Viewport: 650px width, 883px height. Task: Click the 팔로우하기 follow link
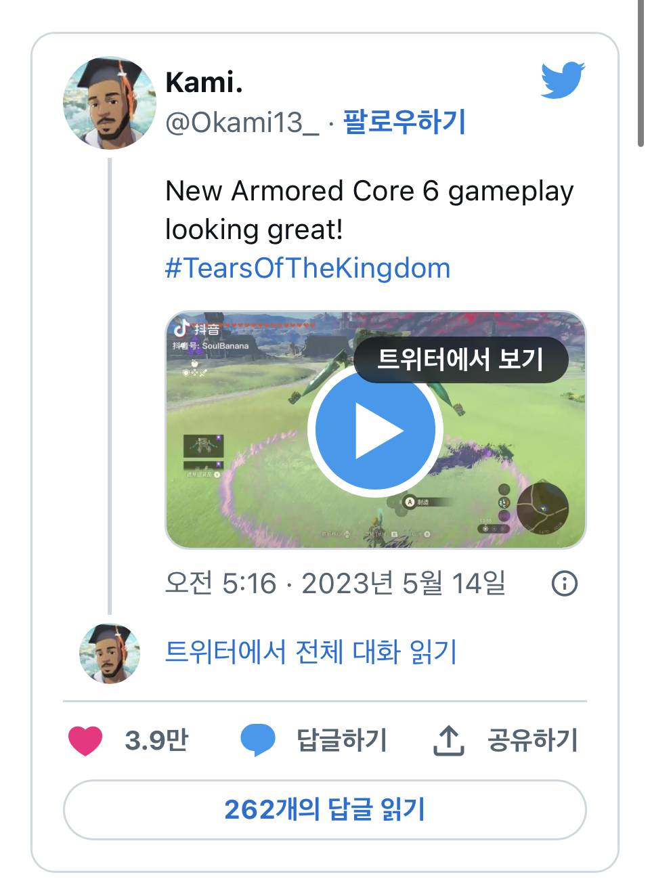[404, 122]
